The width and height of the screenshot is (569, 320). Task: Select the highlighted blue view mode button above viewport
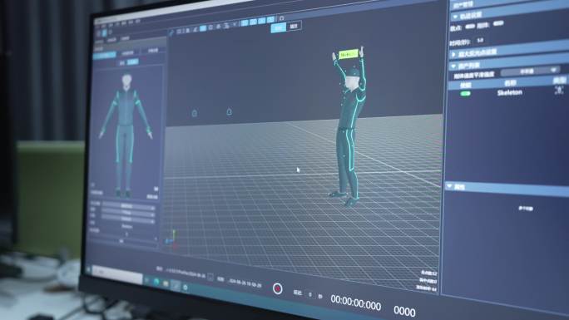279,28
